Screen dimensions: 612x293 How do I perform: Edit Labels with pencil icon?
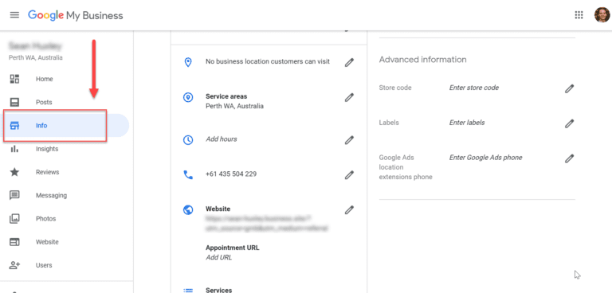[570, 123]
